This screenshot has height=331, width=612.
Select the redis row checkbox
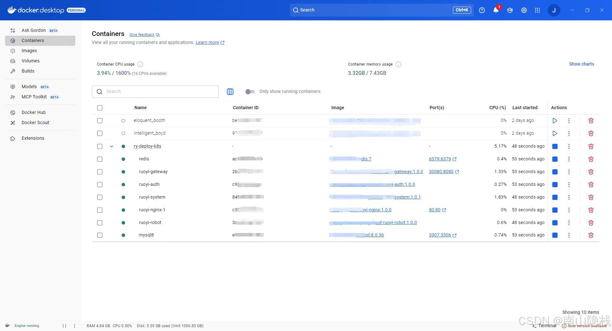tap(100, 159)
